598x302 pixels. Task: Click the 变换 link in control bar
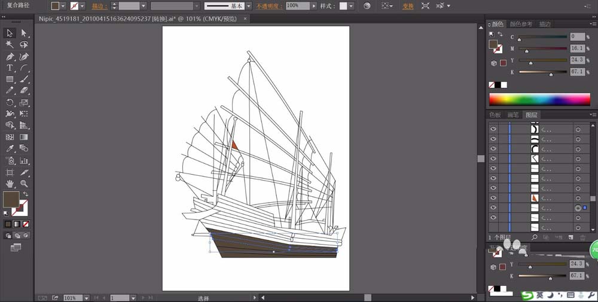click(x=408, y=6)
